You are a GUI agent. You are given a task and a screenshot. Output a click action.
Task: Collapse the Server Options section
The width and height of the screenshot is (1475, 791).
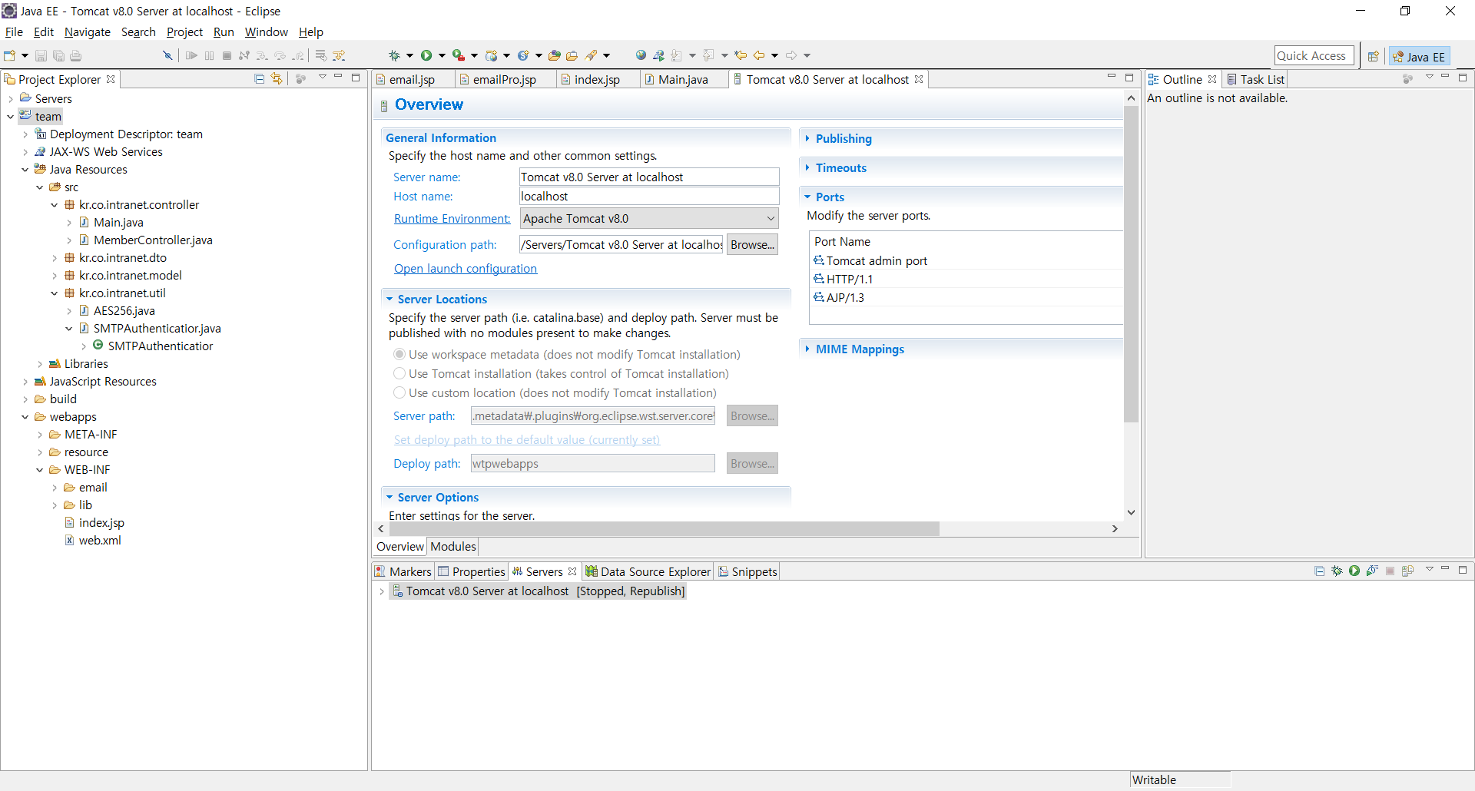pos(389,497)
